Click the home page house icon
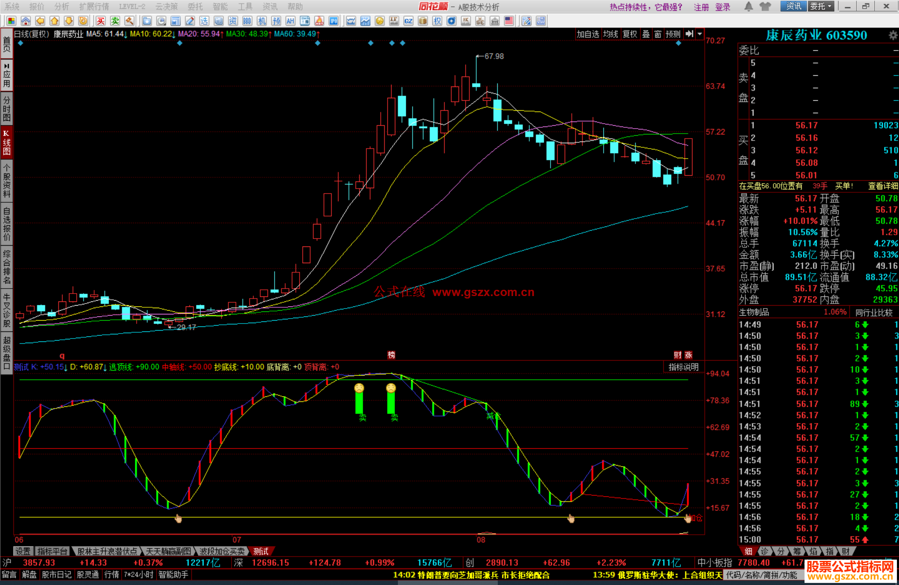Screen dimensions: 899x585 click(x=26, y=21)
